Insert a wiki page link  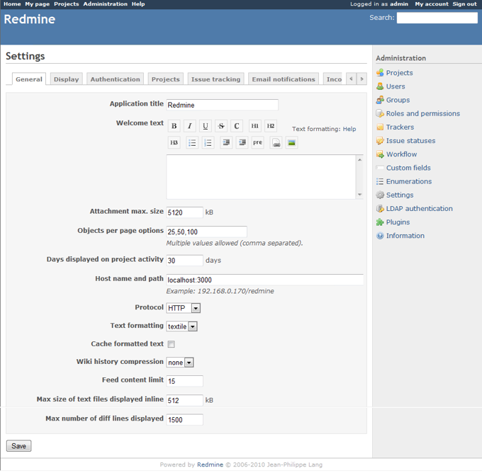[276, 142]
